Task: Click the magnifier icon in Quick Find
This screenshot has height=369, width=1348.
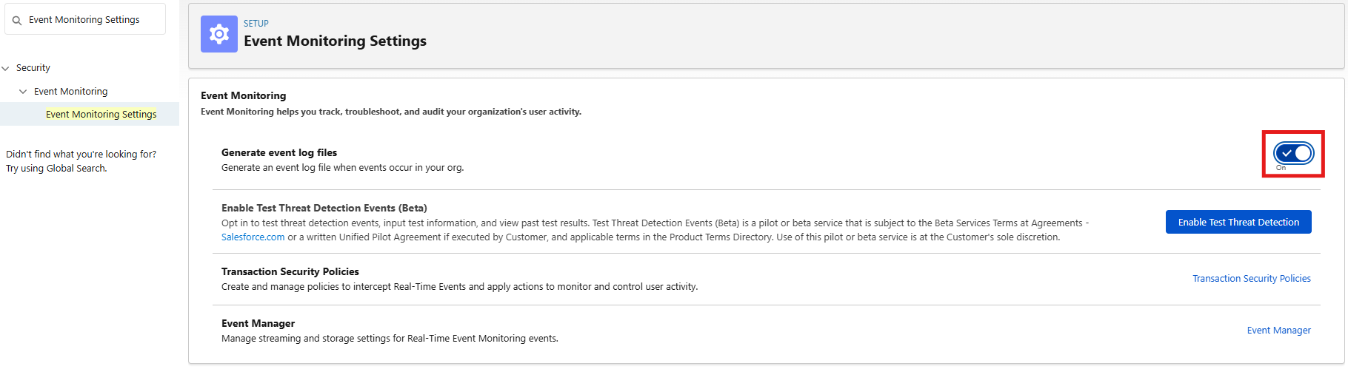Action: (x=17, y=21)
